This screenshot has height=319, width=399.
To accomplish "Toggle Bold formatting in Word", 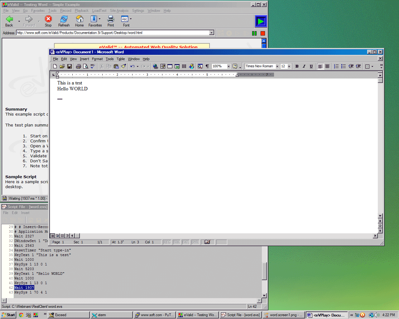I will tap(297, 66).
